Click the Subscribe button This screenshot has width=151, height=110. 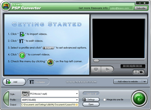click(x=141, y=8)
